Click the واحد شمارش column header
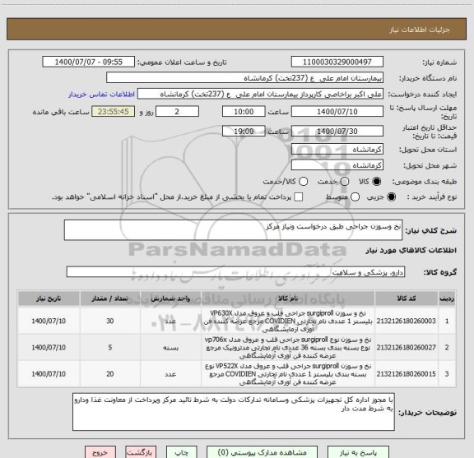474x458 pixels. 170,298
